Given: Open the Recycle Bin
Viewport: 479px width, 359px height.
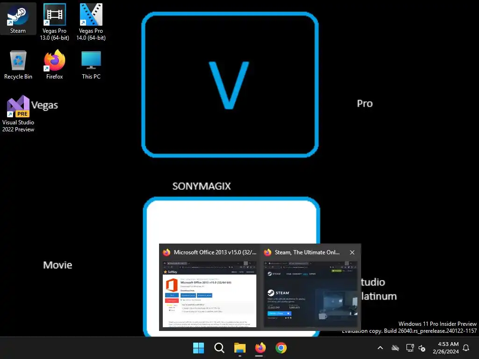Looking at the screenshot, I should click(18, 65).
